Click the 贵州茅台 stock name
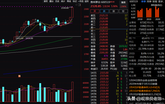Viewport: 165px width, 104px height. (x=95, y=2)
